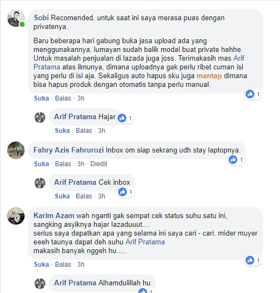
Task: Open Karim Azam's profile avatar
Action: [16, 216]
